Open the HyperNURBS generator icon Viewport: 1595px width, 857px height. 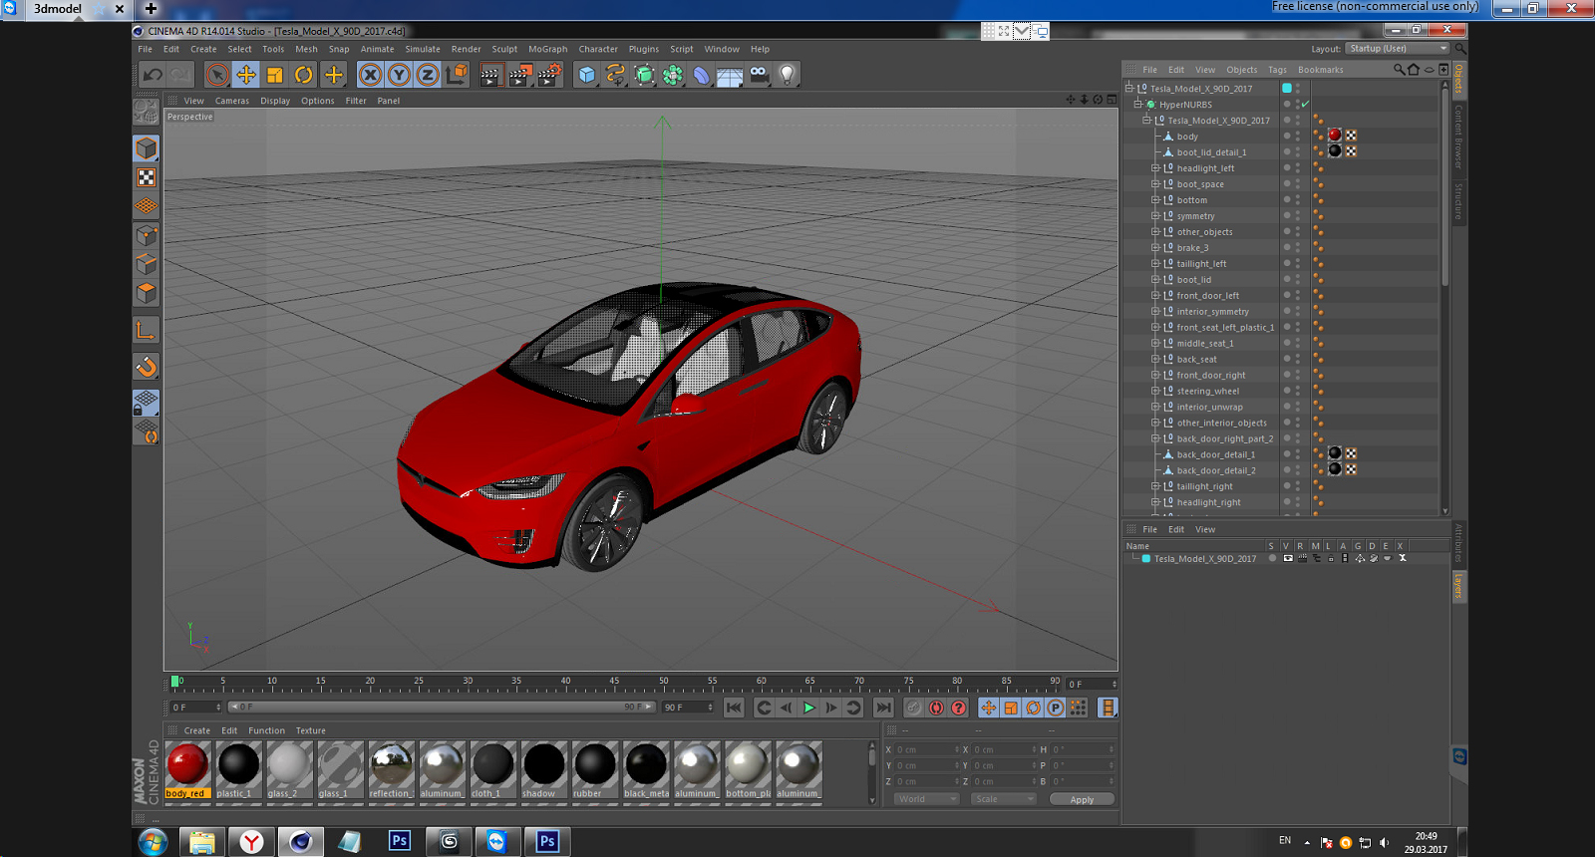coord(645,75)
